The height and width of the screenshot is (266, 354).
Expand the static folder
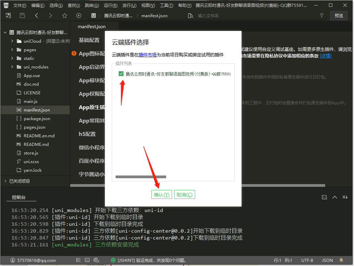(x=12, y=58)
